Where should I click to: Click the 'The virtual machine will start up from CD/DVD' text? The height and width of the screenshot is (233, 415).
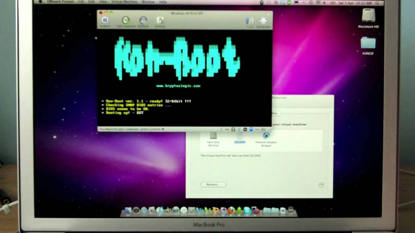pos(231,156)
